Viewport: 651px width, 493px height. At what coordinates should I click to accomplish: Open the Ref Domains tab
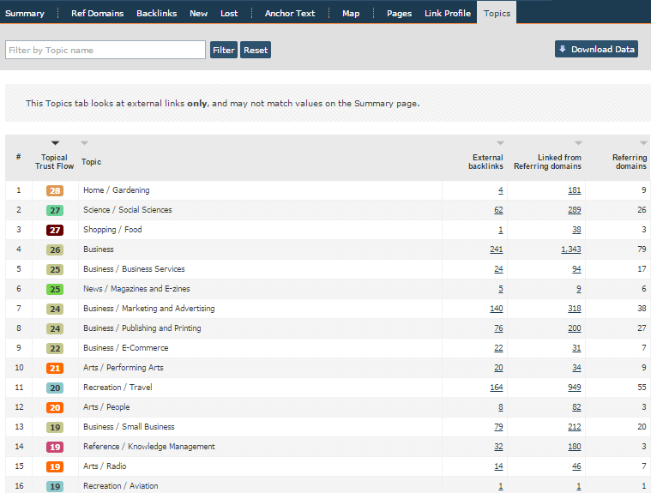click(x=97, y=13)
